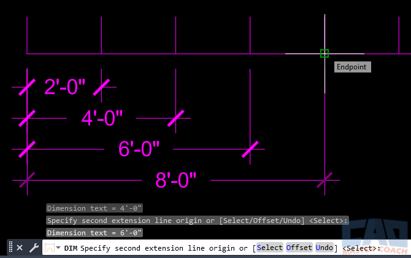Image resolution: width=411 pixels, height=258 pixels.
Task: Click the 8'-0" dimension text
Action: [176, 180]
